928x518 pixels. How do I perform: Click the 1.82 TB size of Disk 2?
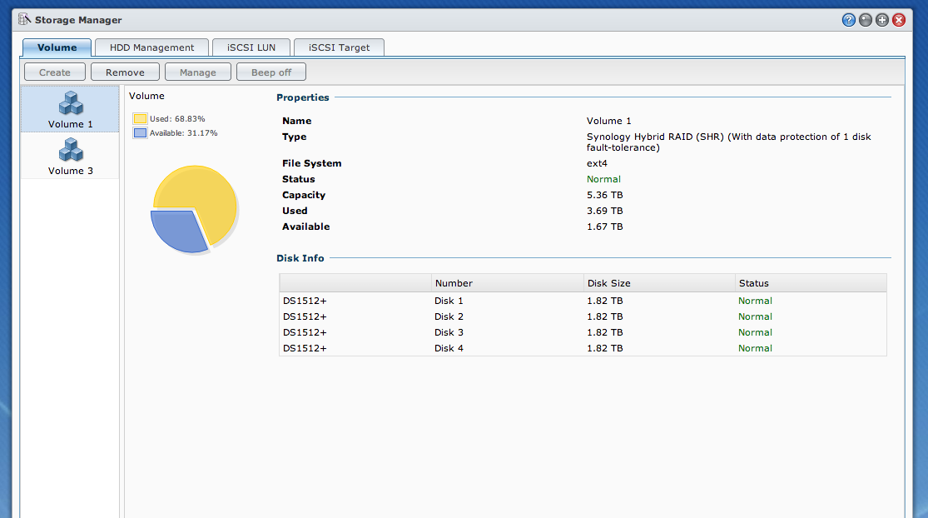(604, 316)
